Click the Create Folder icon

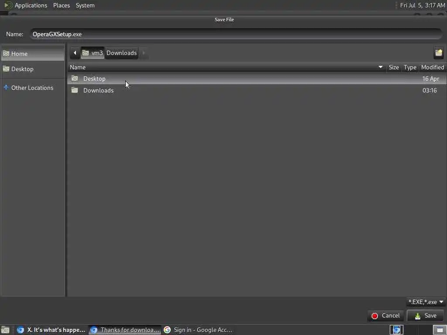tap(438, 53)
